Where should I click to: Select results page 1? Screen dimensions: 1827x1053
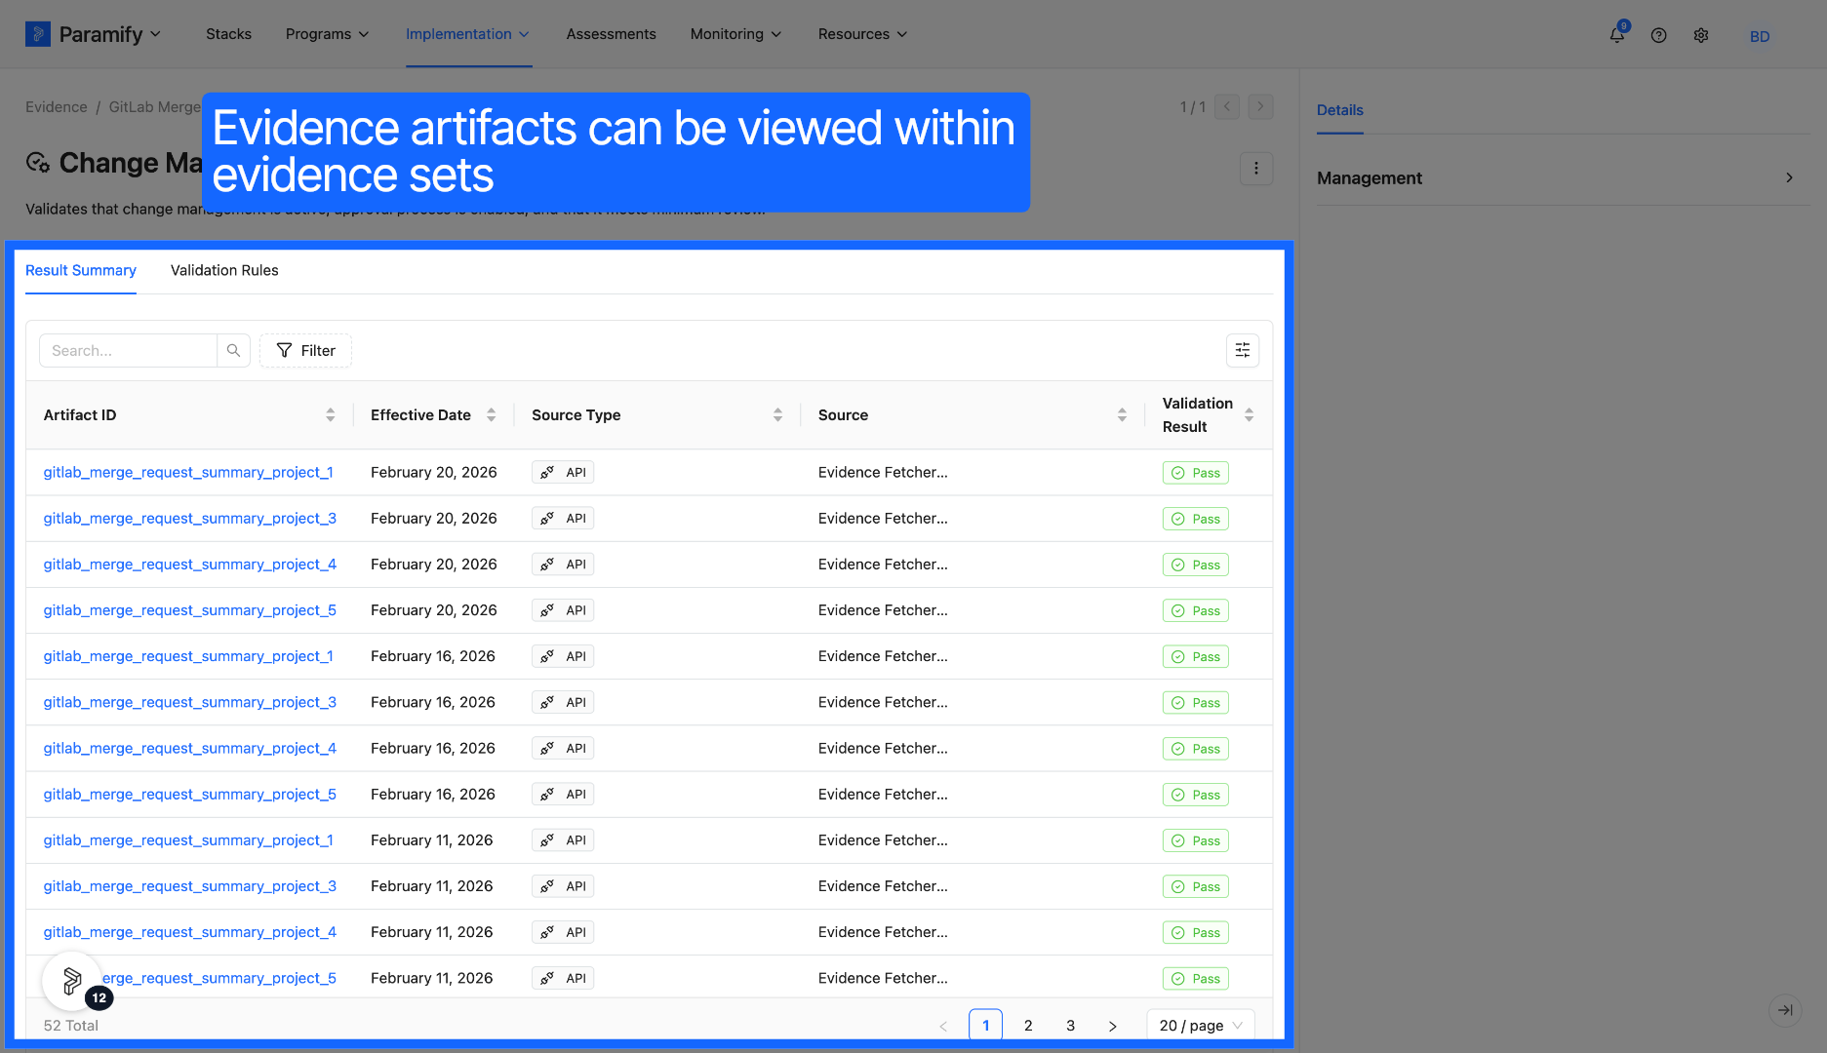click(985, 1026)
